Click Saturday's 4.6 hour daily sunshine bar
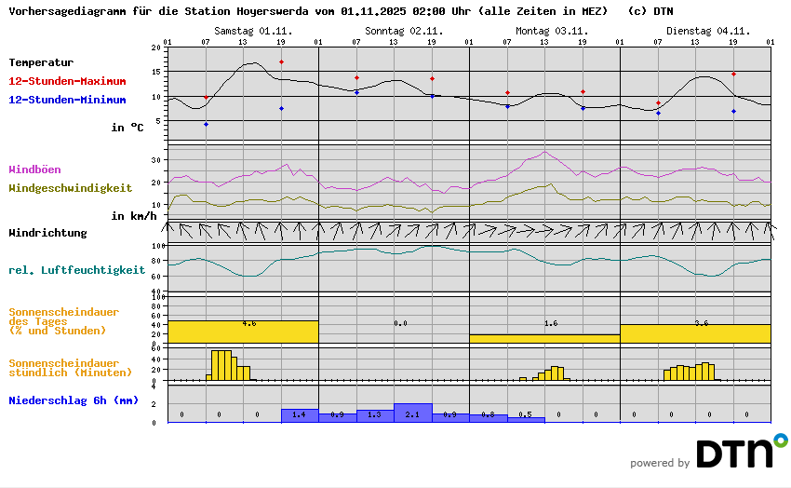 (x=243, y=332)
